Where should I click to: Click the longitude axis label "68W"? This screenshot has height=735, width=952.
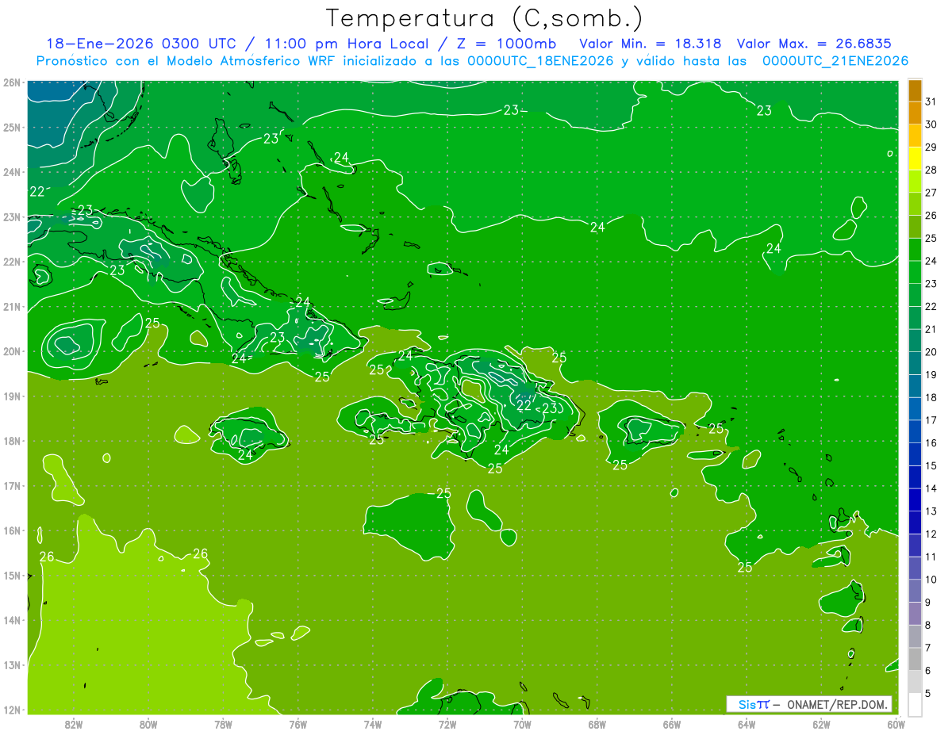tap(597, 724)
